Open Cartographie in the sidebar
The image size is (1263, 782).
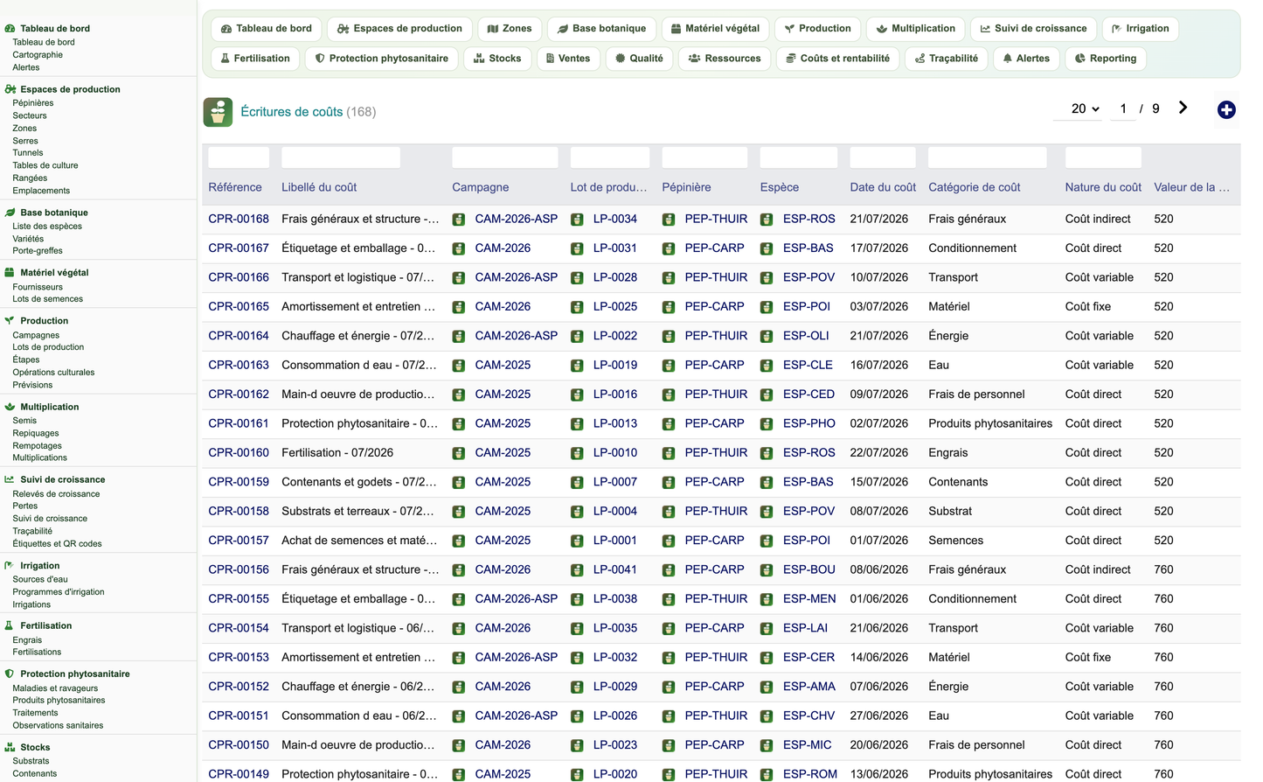[38, 55]
